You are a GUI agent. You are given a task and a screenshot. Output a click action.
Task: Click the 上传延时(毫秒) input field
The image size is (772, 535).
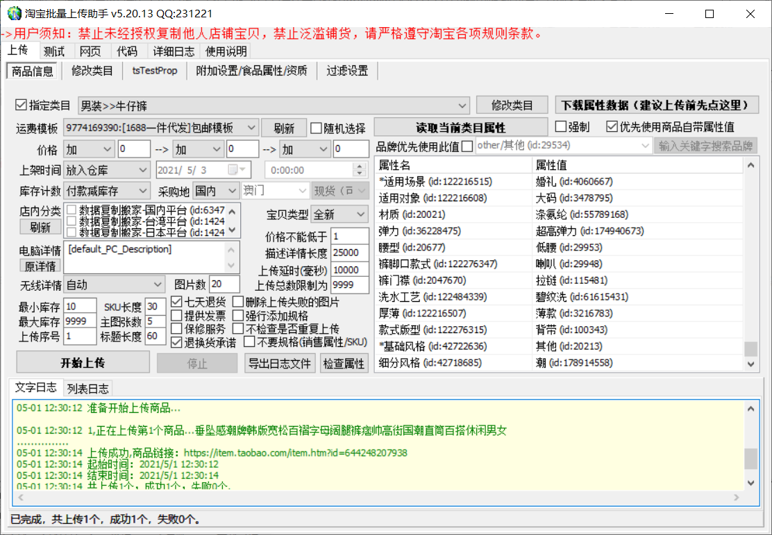pyautogui.click(x=350, y=269)
